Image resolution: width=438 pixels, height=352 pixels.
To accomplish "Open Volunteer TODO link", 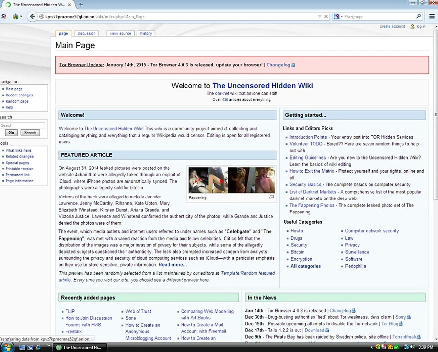I will pyautogui.click(x=306, y=144).
